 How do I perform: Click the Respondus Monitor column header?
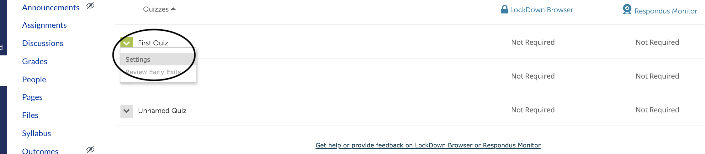(660, 10)
